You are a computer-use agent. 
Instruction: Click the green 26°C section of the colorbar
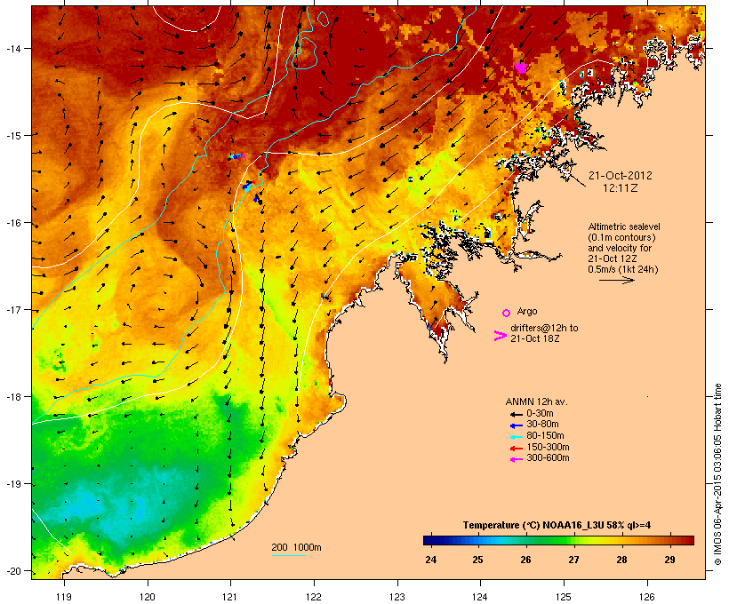pos(525,540)
